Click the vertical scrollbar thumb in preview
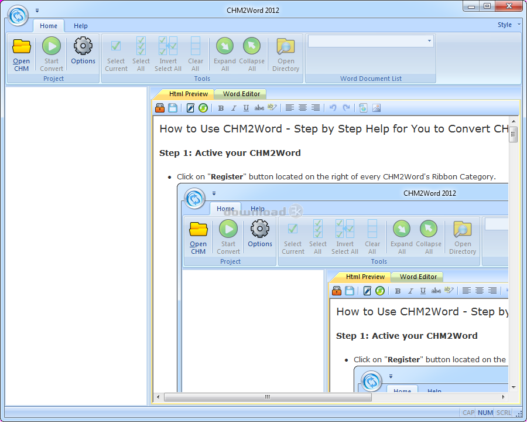This screenshot has height=422, width=527. [513, 135]
